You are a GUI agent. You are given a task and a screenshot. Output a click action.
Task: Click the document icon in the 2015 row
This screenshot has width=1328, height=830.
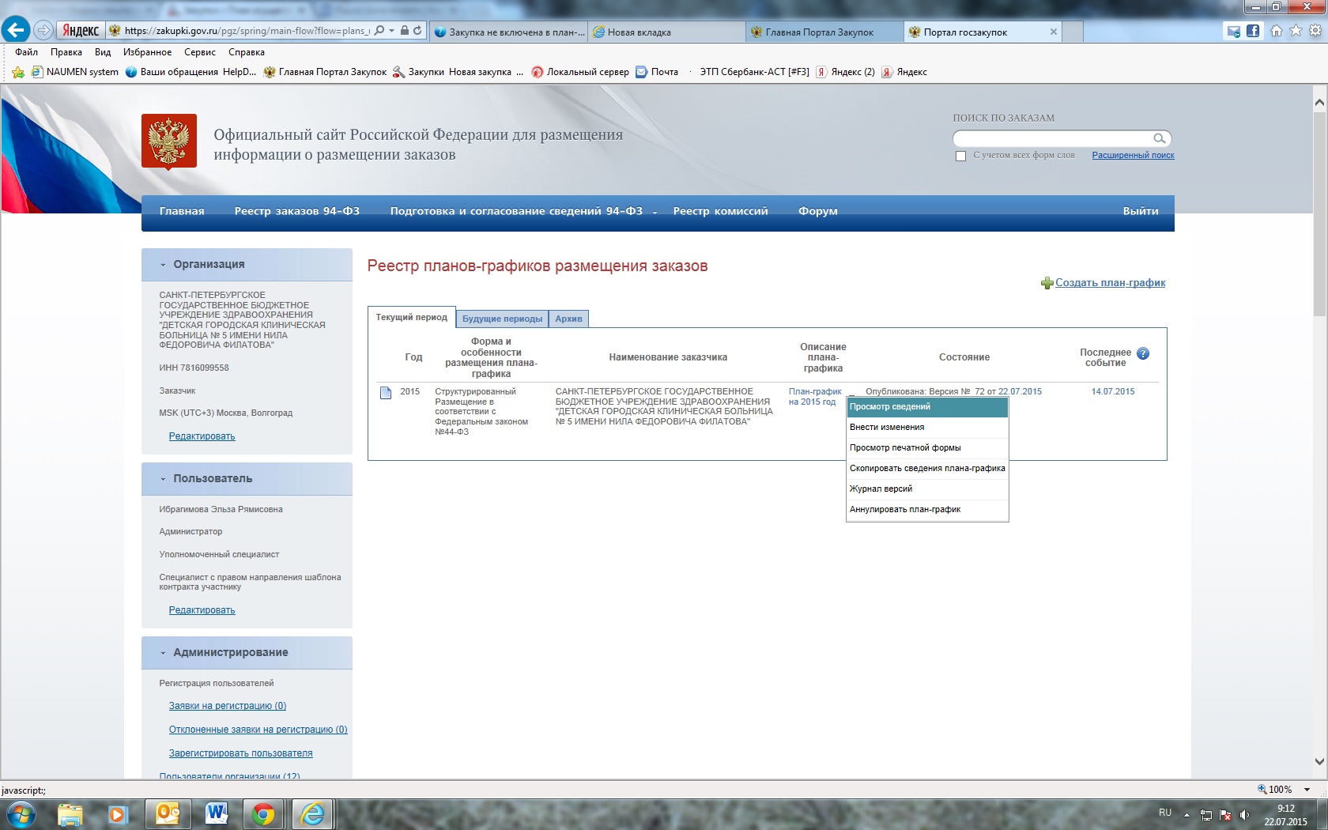(x=386, y=393)
